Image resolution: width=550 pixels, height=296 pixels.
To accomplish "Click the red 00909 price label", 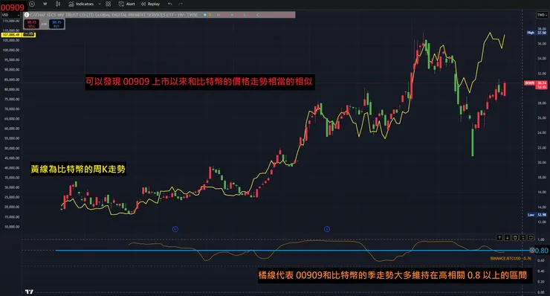I will (x=529, y=83).
